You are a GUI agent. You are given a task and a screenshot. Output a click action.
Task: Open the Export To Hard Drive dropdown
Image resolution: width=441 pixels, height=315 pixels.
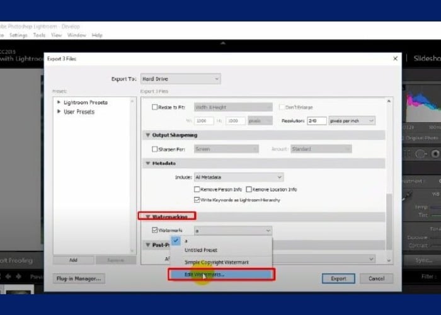[x=181, y=79]
